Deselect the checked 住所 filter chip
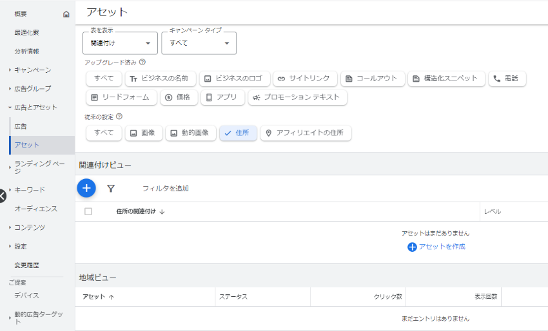The width and height of the screenshot is (548, 331). click(238, 133)
